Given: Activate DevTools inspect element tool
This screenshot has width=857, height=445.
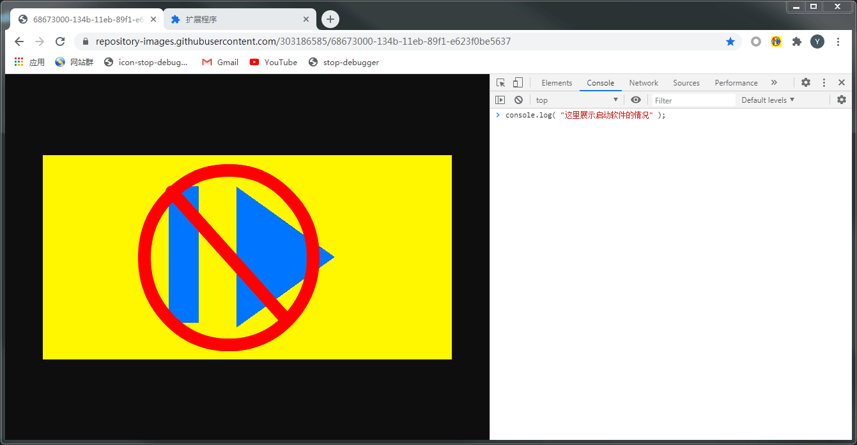Looking at the screenshot, I should 500,82.
